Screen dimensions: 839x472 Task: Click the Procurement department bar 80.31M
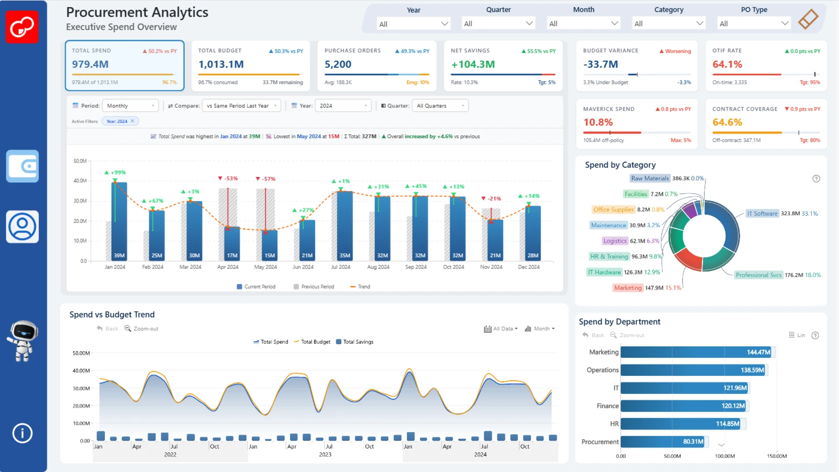point(663,442)
